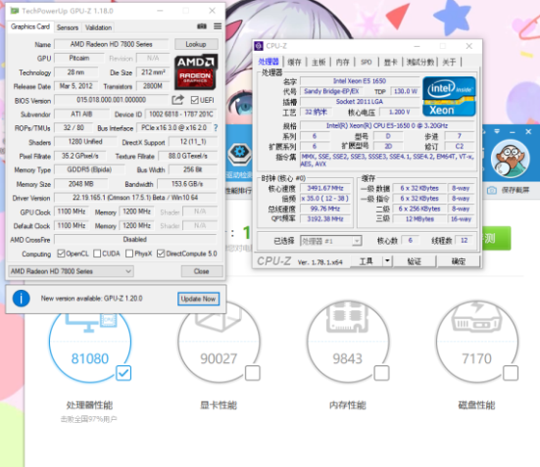This screenshot has height=467, width=540.
Task: Click the 保存截屏 link
Action: pos(515,190)
